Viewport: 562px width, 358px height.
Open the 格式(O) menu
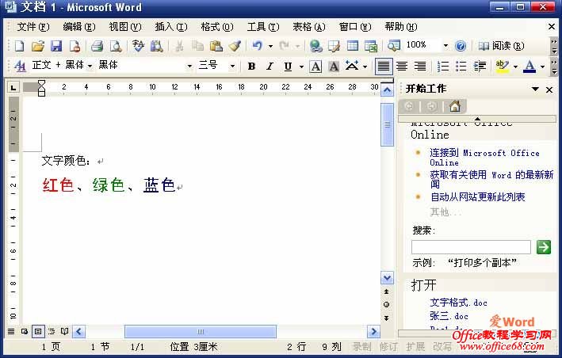(217, 27)
